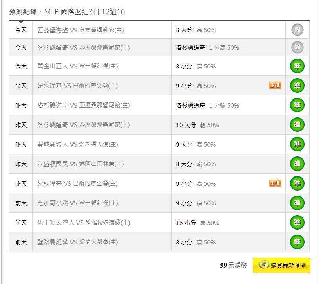
Task: Click prediction 16 小分 贏 50%
Action: point(198,223)
